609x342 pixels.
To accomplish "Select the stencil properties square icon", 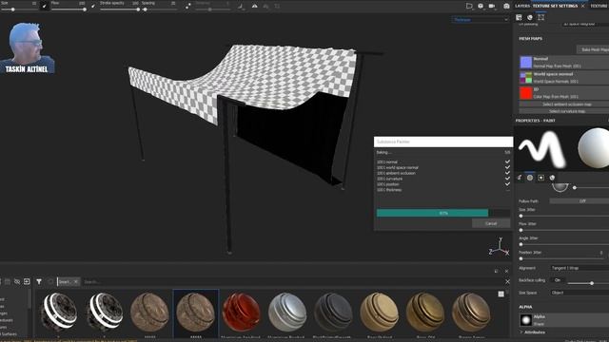I will click(541, 178).
